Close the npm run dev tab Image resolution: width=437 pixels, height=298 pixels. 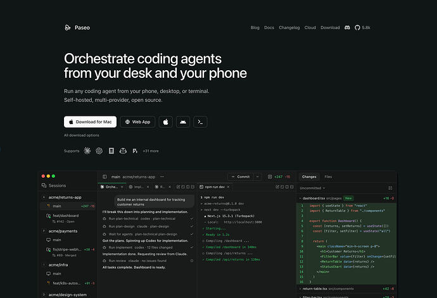coord(228,187)
